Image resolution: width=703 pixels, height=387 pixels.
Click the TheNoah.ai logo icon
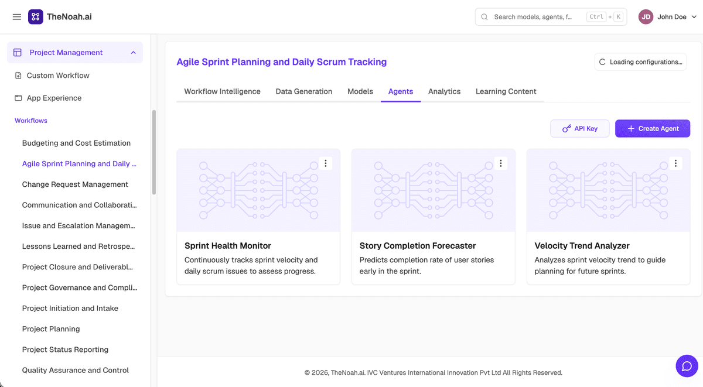[35, 17]
